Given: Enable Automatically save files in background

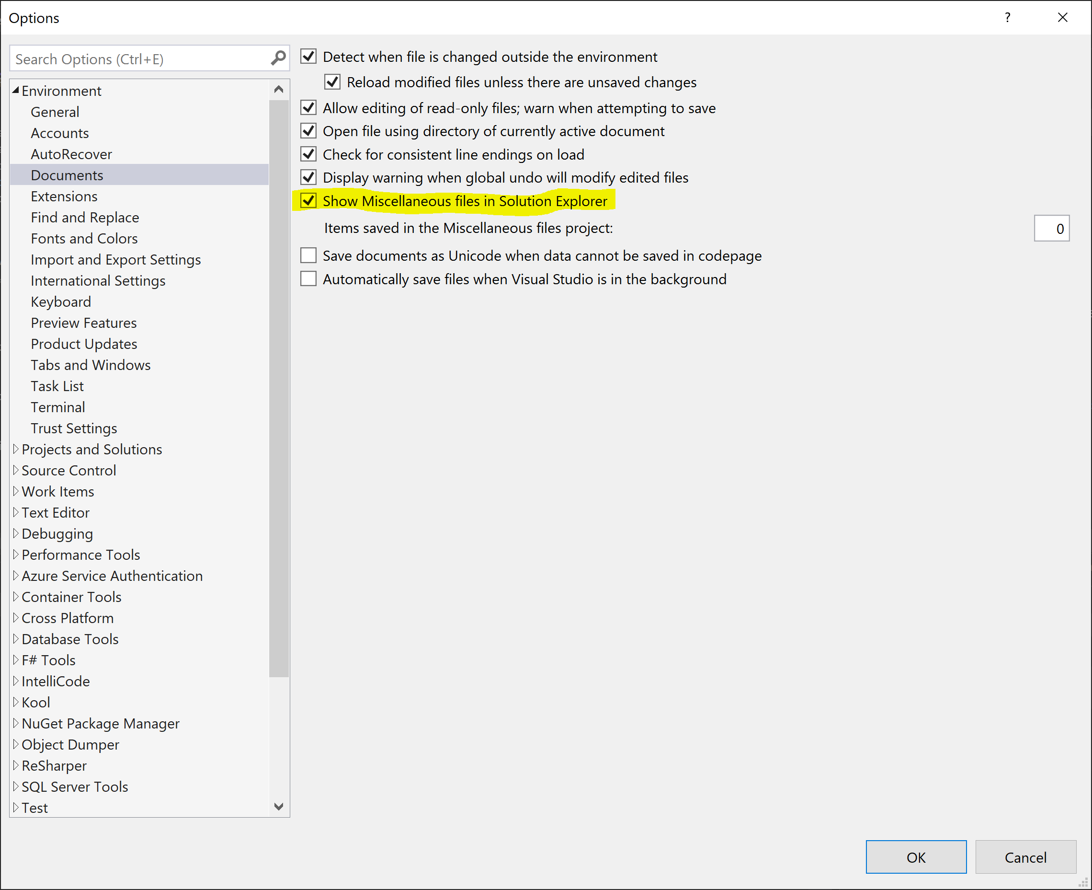Looking at the screenshot, I should click(308, 278).
